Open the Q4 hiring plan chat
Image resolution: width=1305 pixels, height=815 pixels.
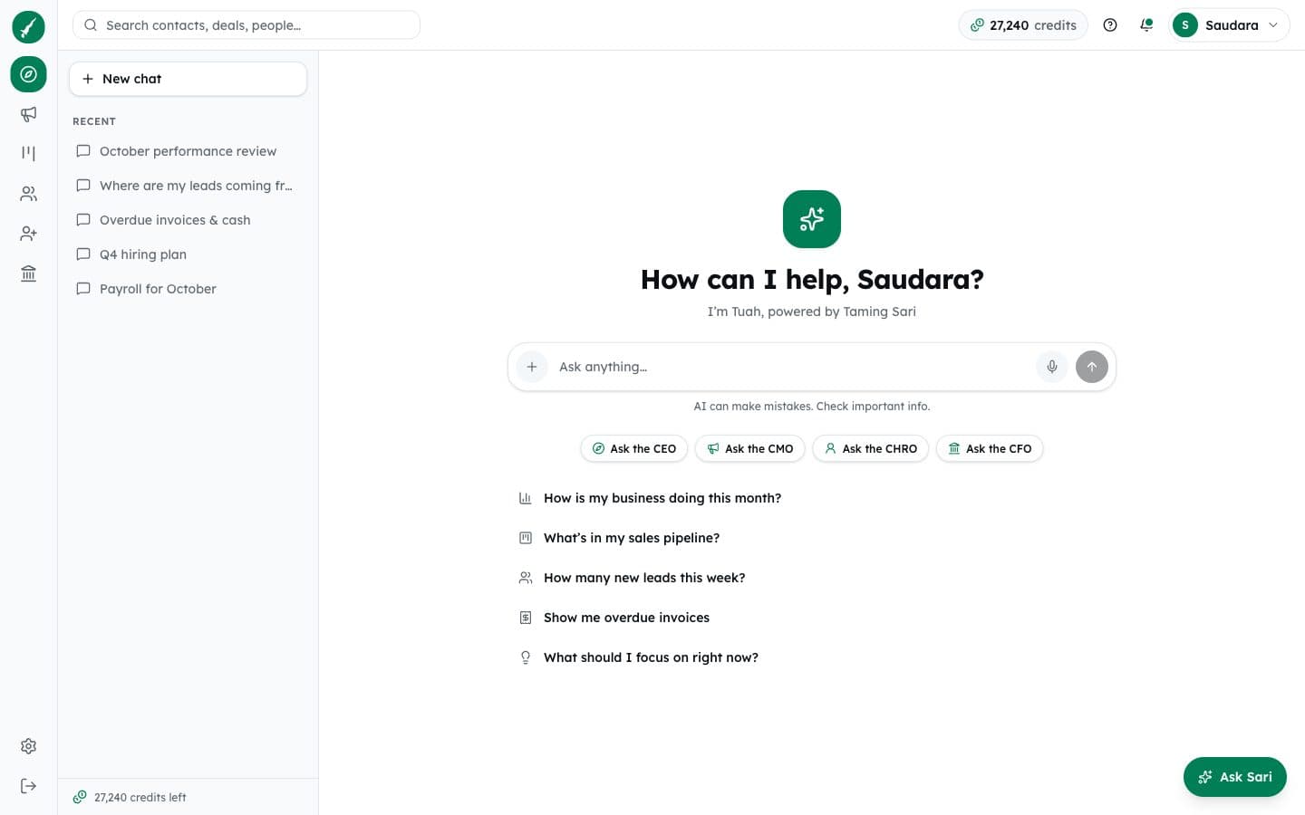(x=188, y=254)
